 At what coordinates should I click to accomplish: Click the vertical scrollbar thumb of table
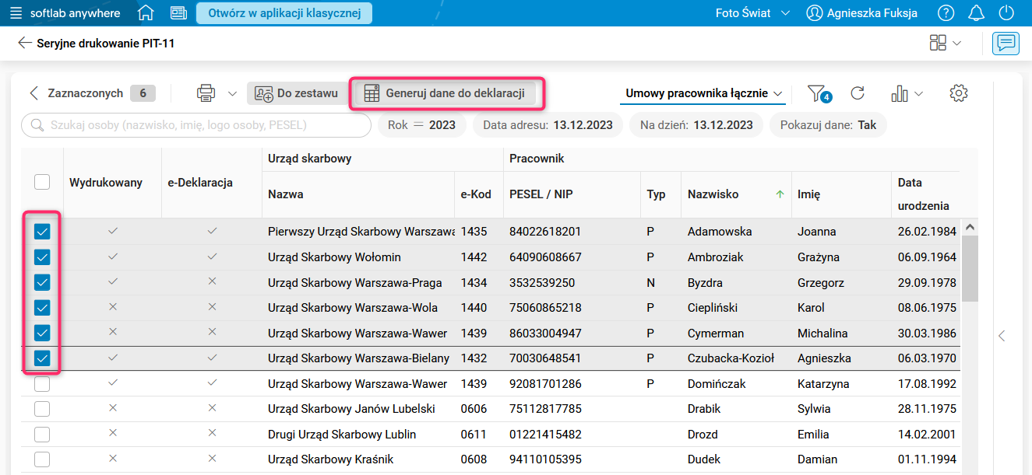tap(970, 268)
